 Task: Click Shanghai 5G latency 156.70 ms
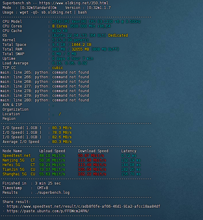coord(131,174)
